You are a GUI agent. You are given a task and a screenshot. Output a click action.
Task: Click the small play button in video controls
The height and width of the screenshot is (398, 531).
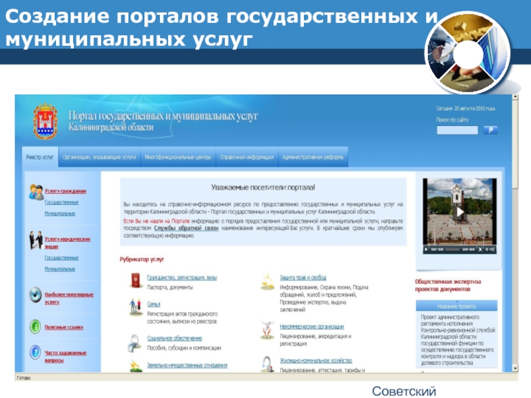click(426, 249)
